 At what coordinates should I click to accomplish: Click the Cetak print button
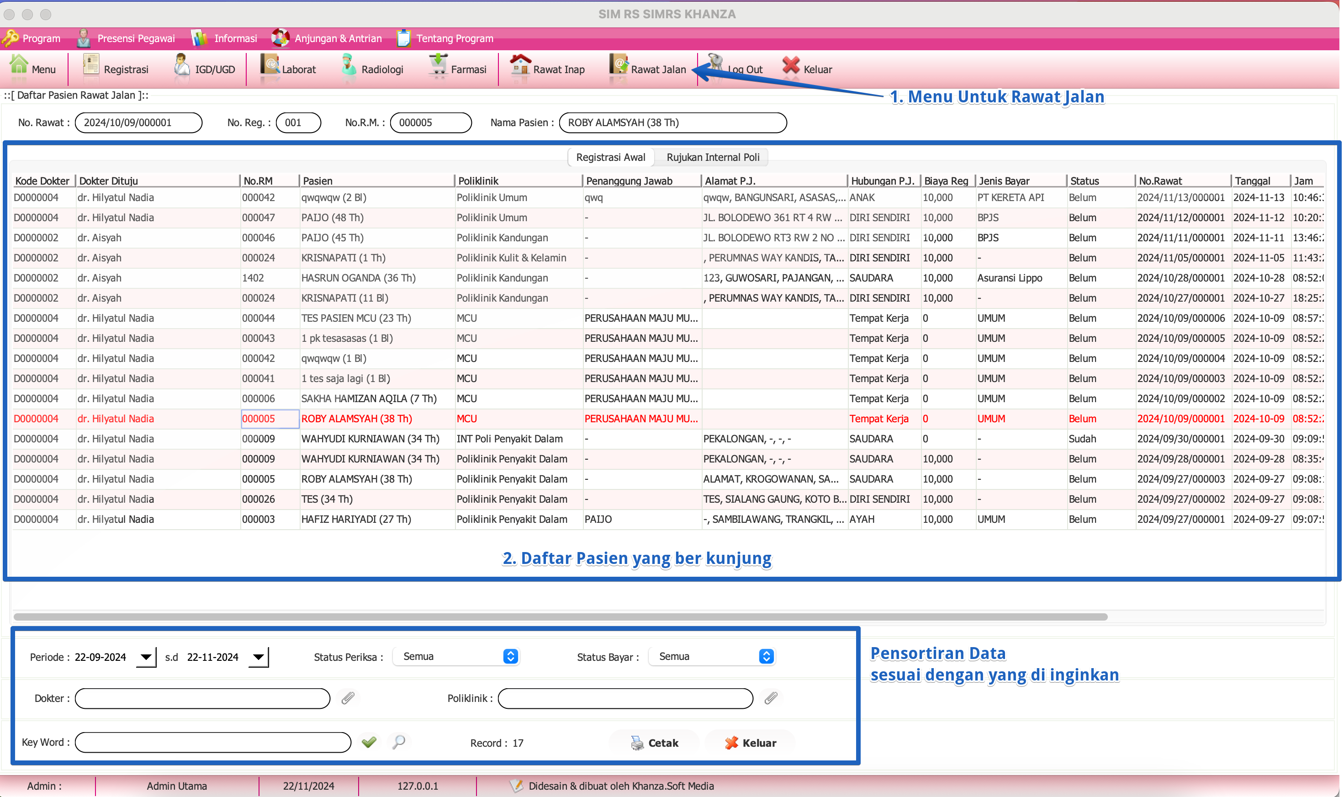tap(654, 743)
